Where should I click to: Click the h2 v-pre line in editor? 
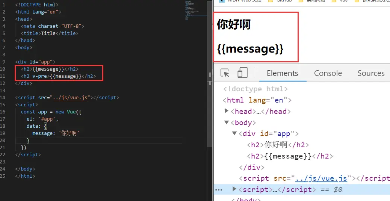point(58,76)
